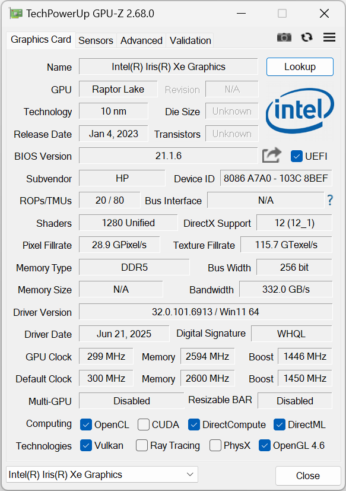The width and height of the screenshot is (346, 491).
Task: Open the hamburger menu
Action: (x=329, y=37)
